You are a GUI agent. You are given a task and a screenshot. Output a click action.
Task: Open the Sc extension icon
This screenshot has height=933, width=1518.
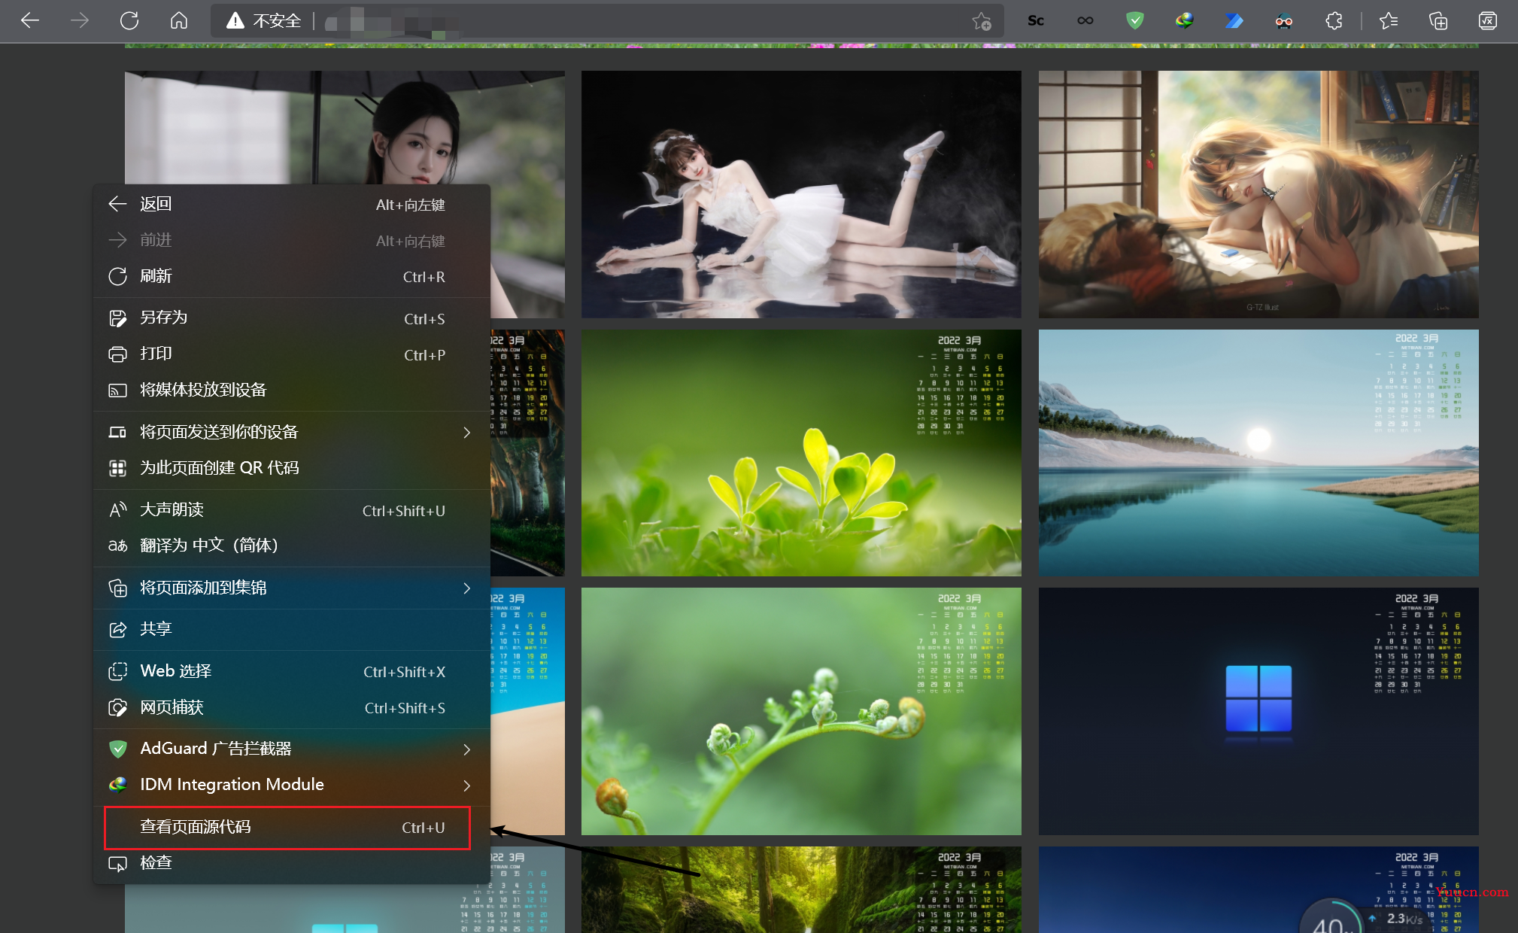point(1035,21)
